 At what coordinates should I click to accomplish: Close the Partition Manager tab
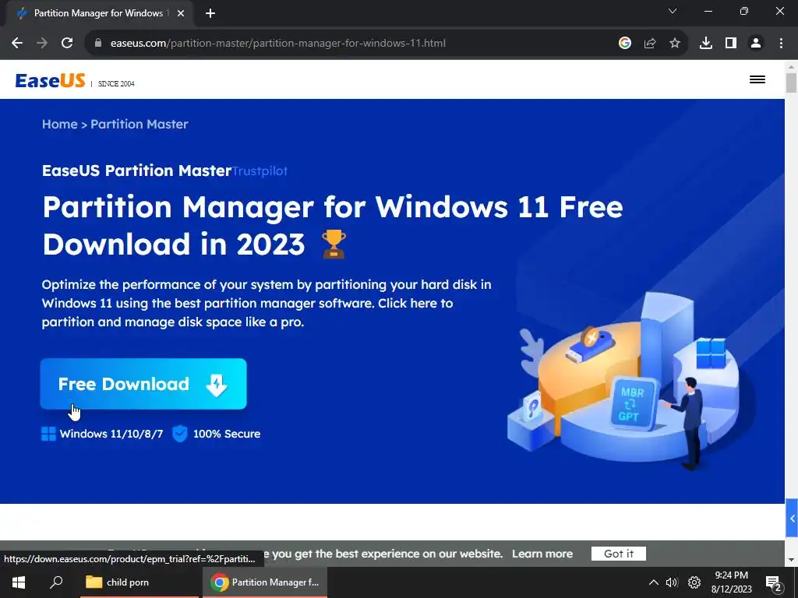point(181,13)
